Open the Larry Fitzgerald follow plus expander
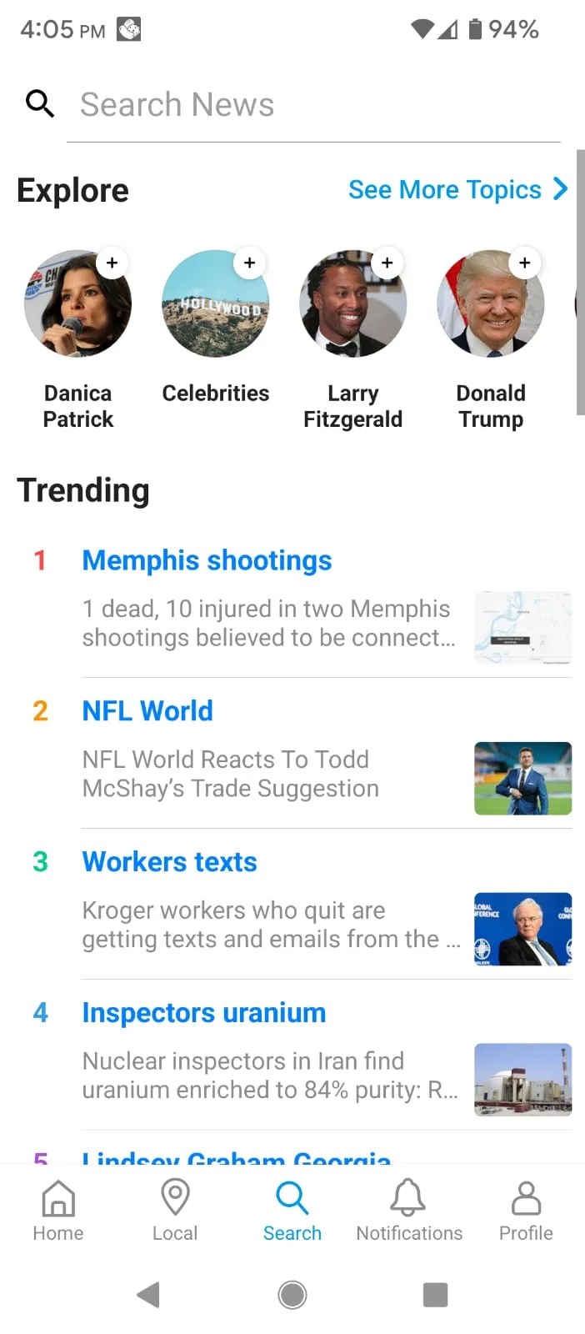 click(x=387, y=263)
